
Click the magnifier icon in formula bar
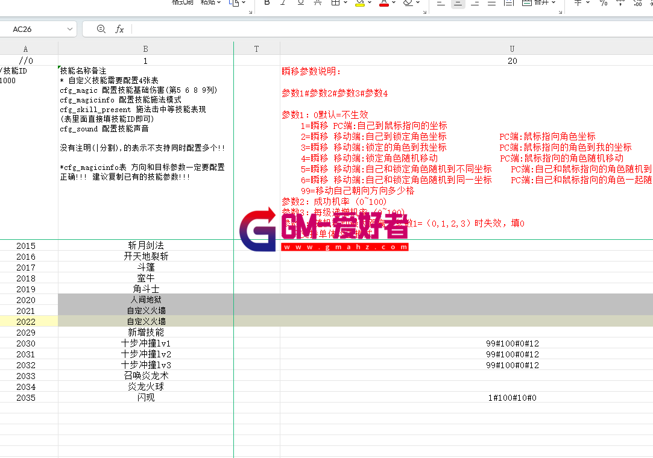101,29
